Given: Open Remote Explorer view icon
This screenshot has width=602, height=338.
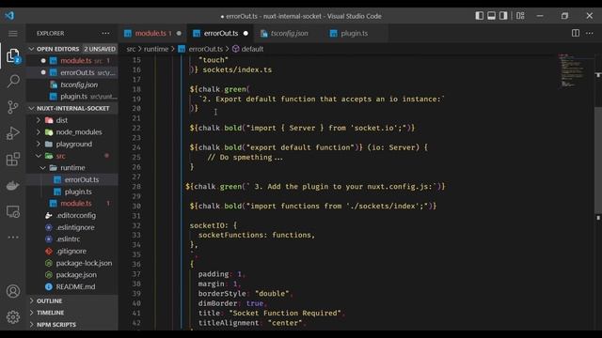Looking at the screenshot, I should 13,211.
